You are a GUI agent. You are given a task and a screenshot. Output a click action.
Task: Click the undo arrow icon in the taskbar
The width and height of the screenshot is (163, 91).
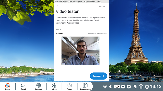pyautogui.click(x=135, y=87)
